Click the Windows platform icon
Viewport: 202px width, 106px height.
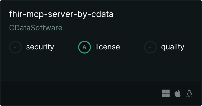pyautogui.click(x=166, y=93)
